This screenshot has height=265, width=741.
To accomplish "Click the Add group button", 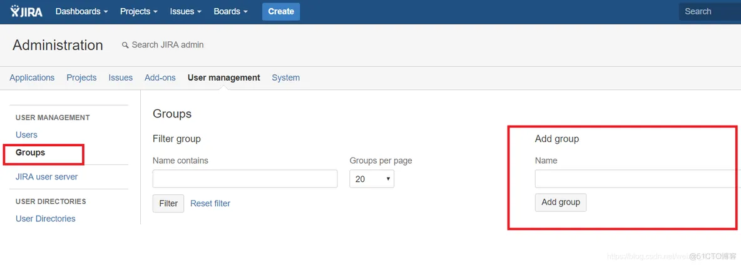I will (561, 202).
